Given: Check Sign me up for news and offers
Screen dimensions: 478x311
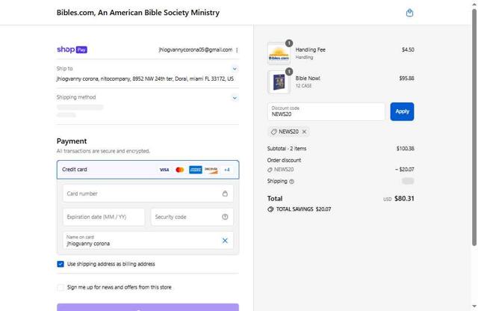Looking at the screenshot, I should [60, 287].
